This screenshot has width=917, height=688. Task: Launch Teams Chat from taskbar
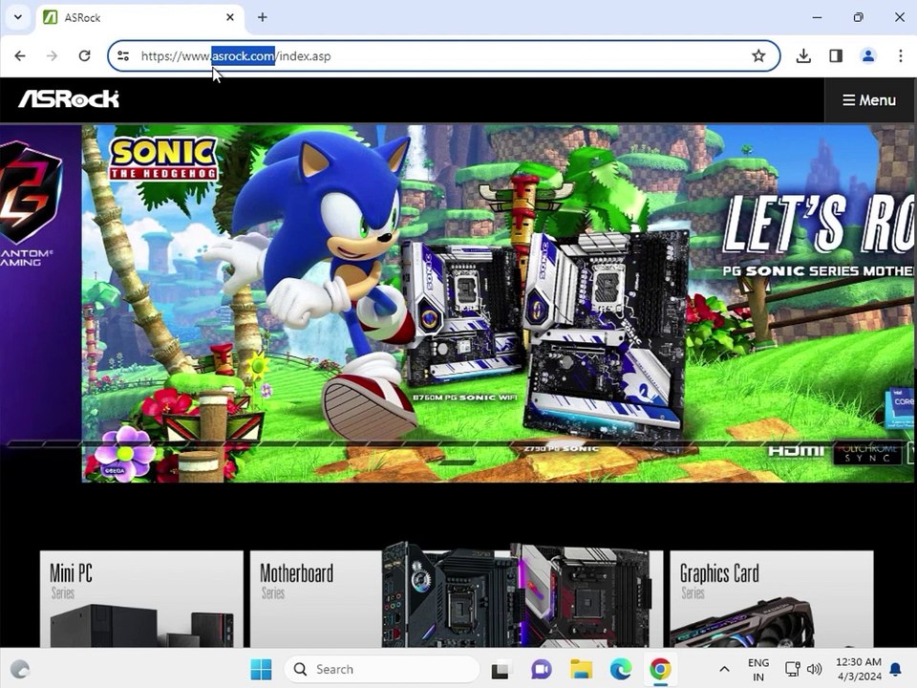point(541,669)
